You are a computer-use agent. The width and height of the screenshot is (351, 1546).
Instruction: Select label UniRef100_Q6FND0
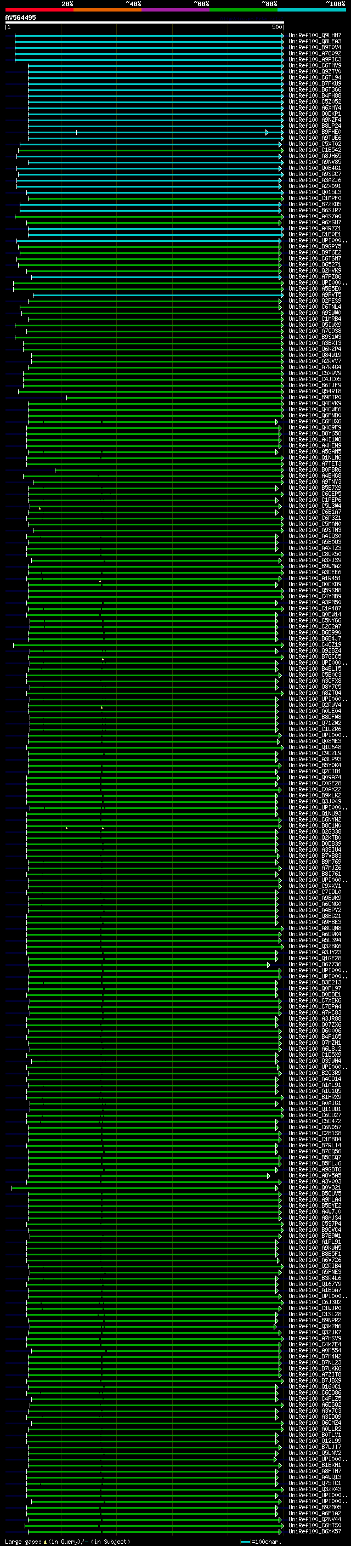pyautogui.click(x=315, y=415)
